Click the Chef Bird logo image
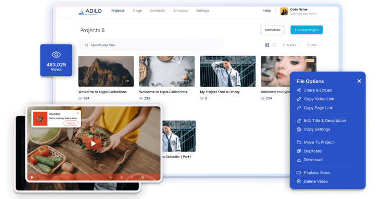The width and height of the screenshot is (376, 199). [x=40, y=118]
